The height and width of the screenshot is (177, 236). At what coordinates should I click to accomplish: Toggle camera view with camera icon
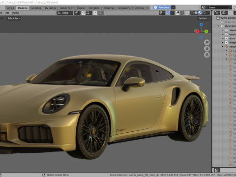coord(207,55)
